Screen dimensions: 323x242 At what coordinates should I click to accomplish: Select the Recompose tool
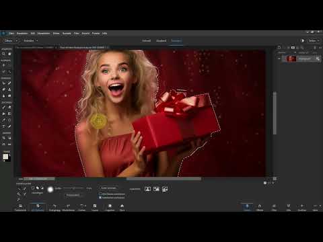click(x=9, y=138)
